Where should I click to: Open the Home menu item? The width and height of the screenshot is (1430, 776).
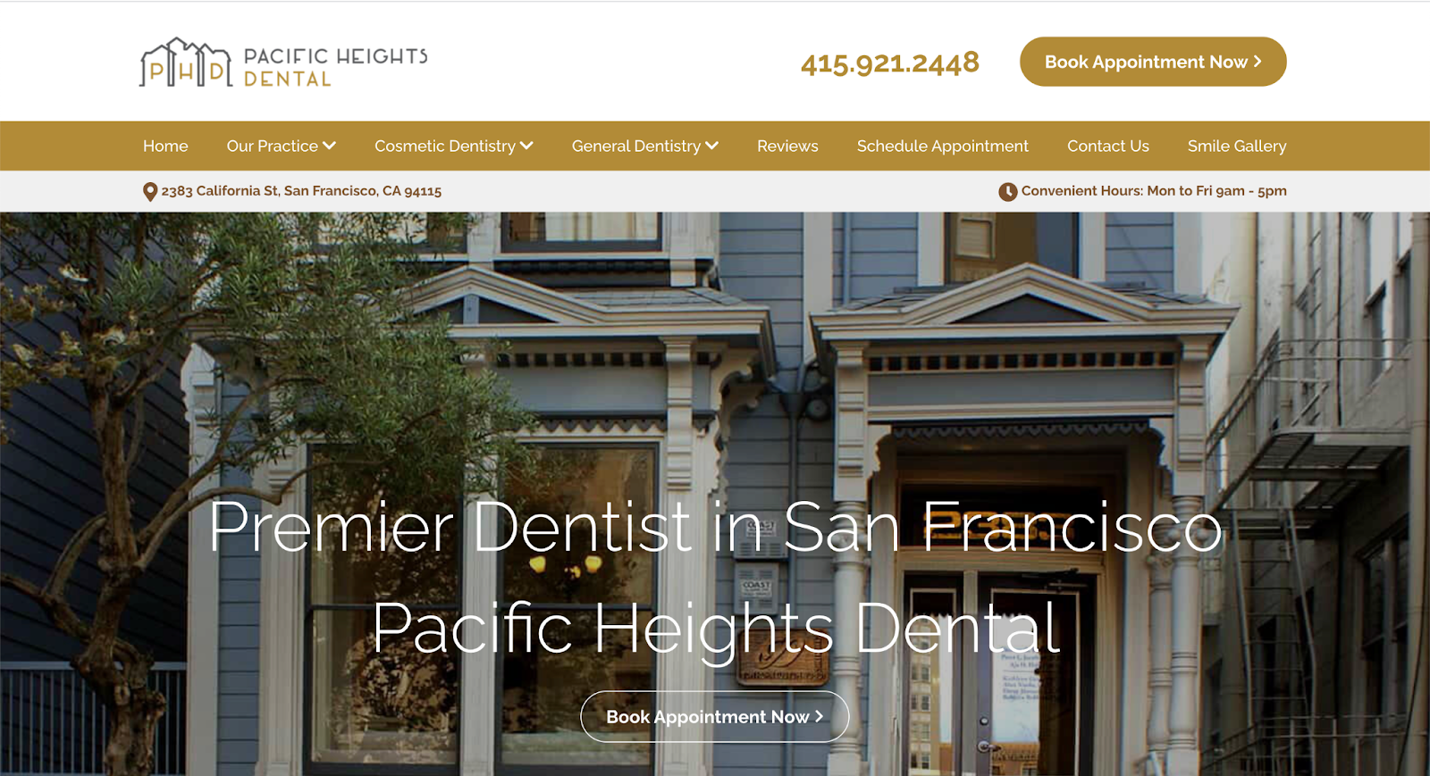tap(165, 146)
